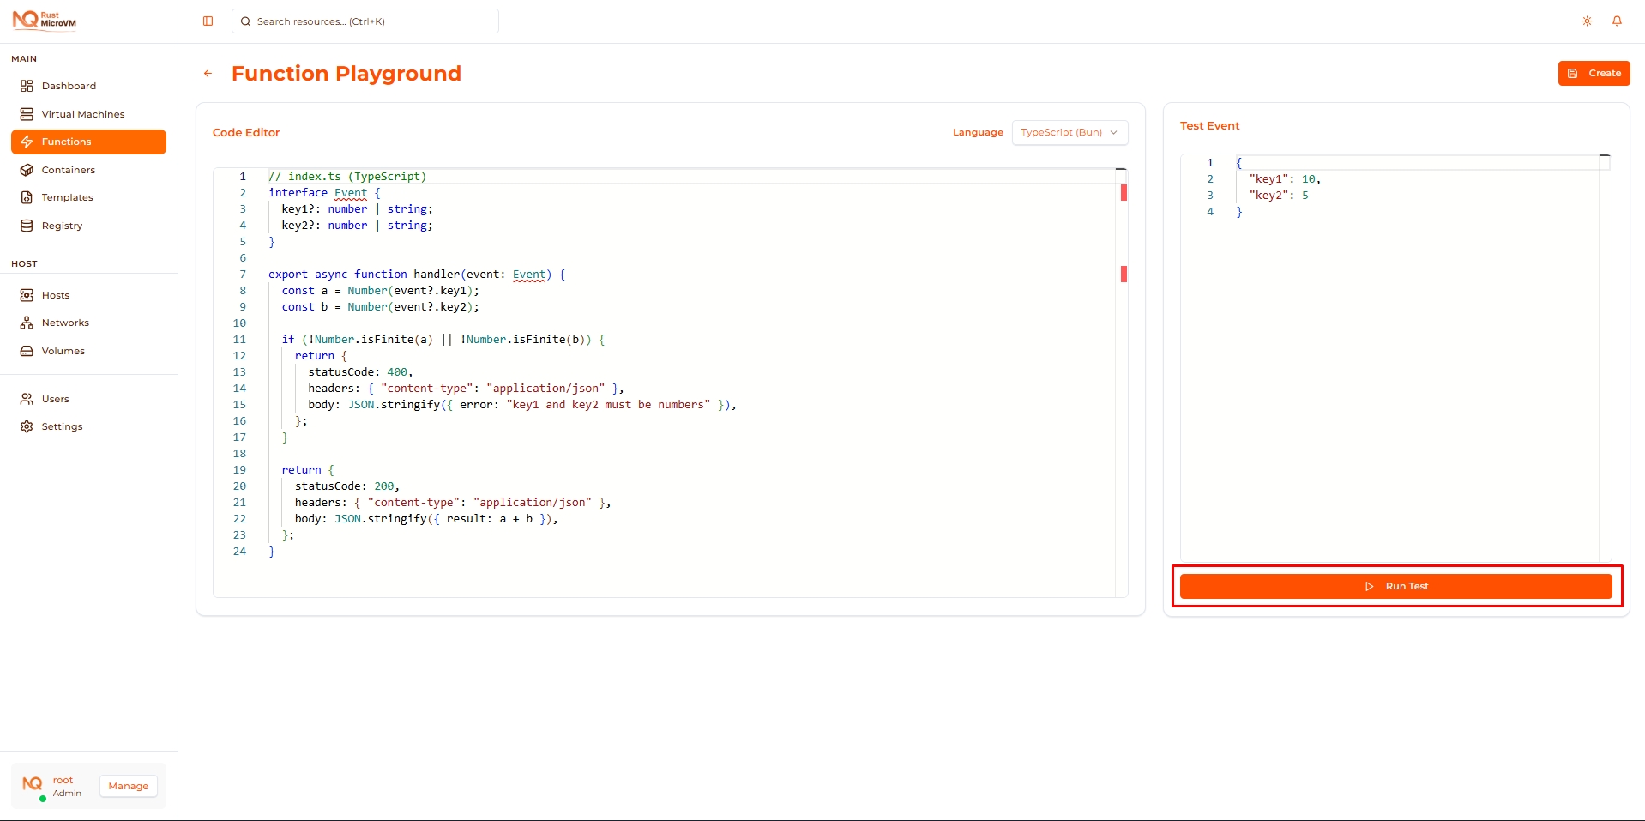Click the Dashboard icon in sidebar

point(27,86)
